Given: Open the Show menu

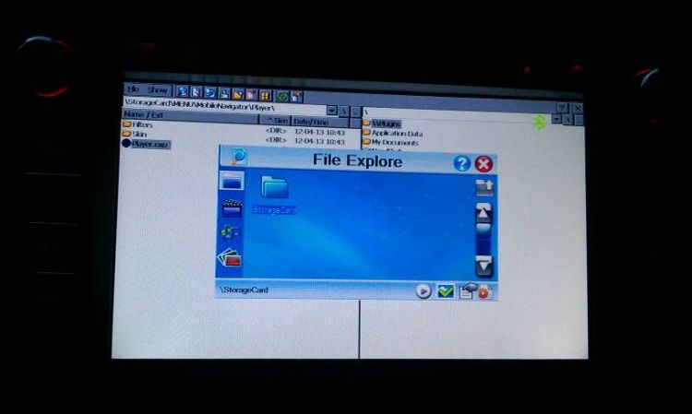Looking at the screenshot, I should (x=157, y=90).
